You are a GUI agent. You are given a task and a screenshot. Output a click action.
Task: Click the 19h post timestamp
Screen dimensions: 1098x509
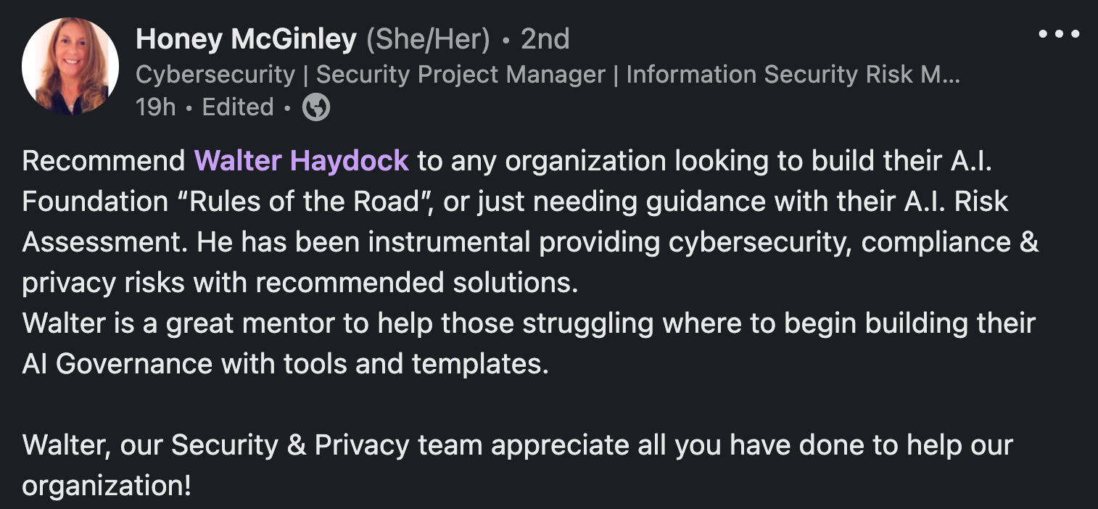155,107
